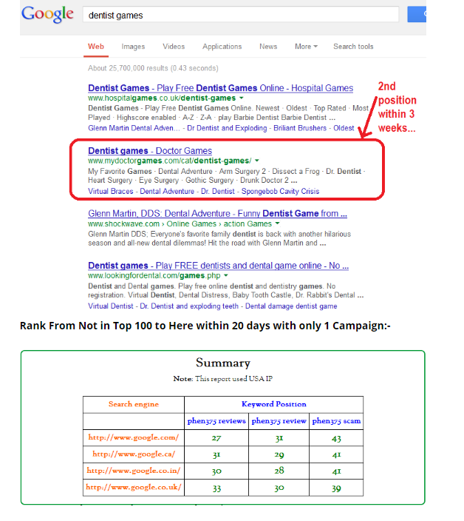This screenshot has height=521, width=464.
Task: Click the value 27 in google.com row
Action: [x=216, y=438]
